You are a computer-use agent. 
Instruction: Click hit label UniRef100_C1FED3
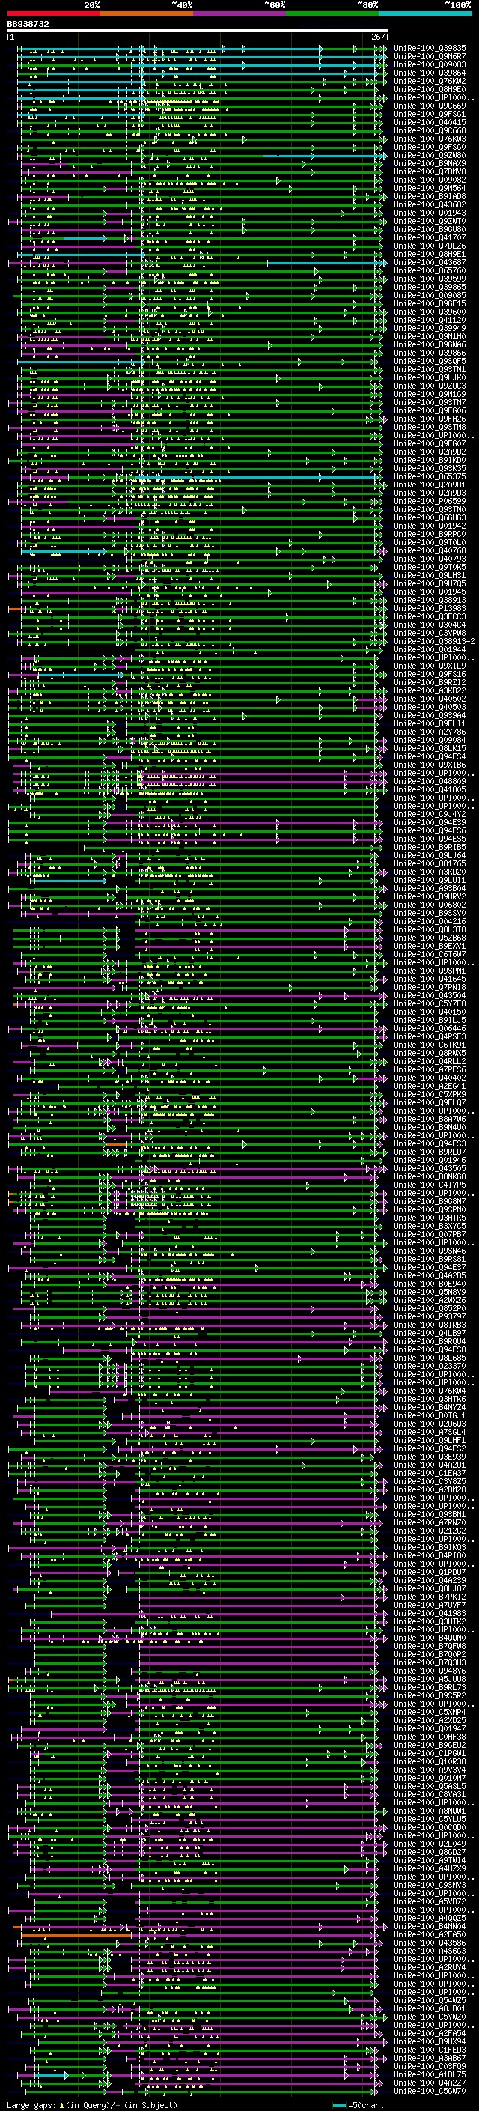coord(430,2050)
